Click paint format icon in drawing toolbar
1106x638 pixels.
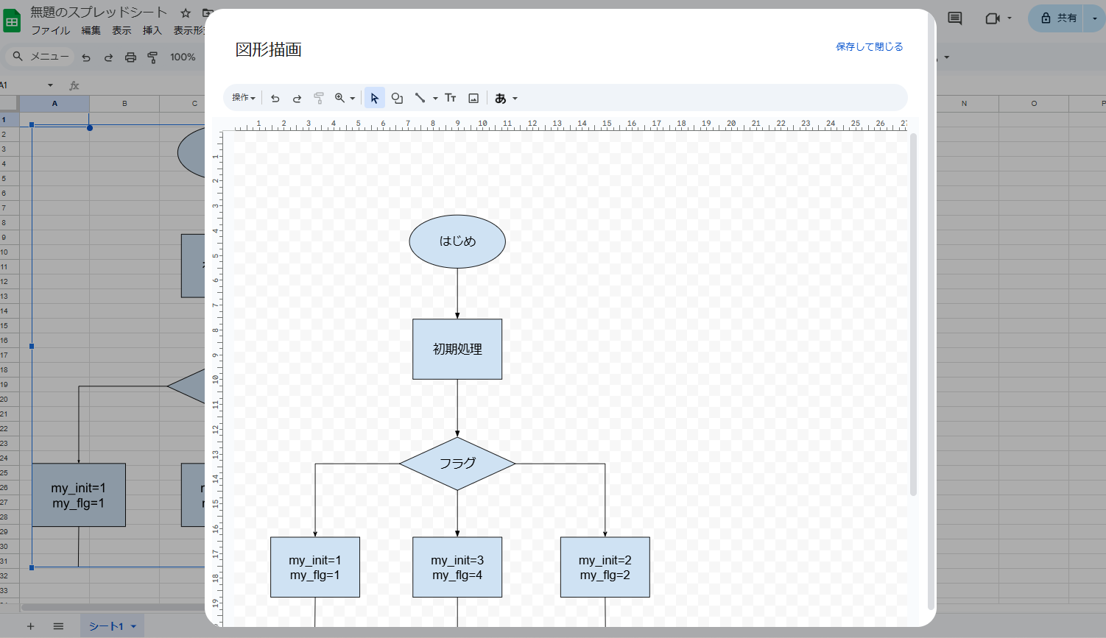click(x=319, y=98)
